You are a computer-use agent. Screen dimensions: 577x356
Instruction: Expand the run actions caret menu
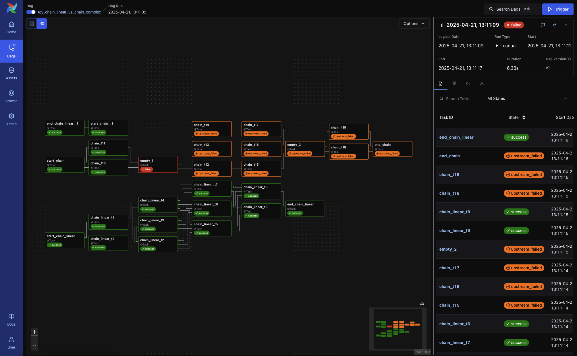point(566,25)
